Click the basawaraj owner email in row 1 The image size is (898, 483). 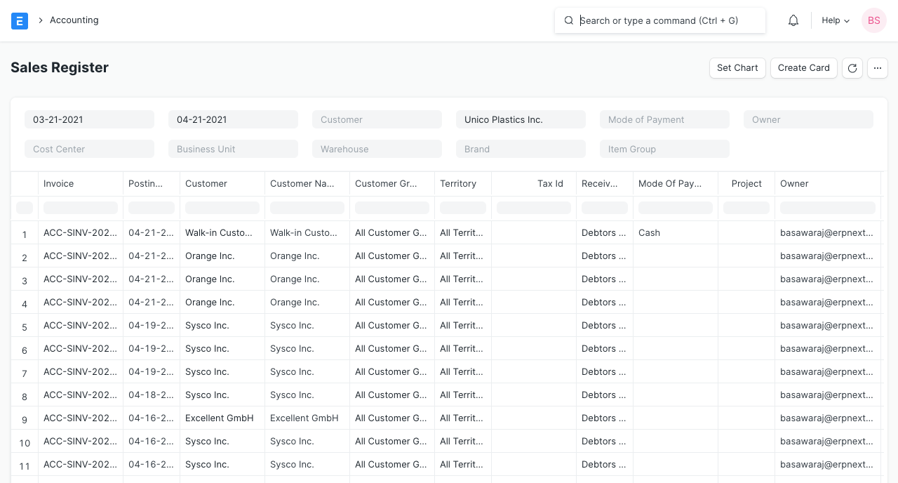click(x=826, y=232)
